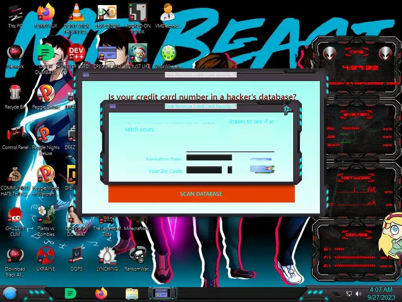Click the DRIVES widget header

[x=356, y=235]
